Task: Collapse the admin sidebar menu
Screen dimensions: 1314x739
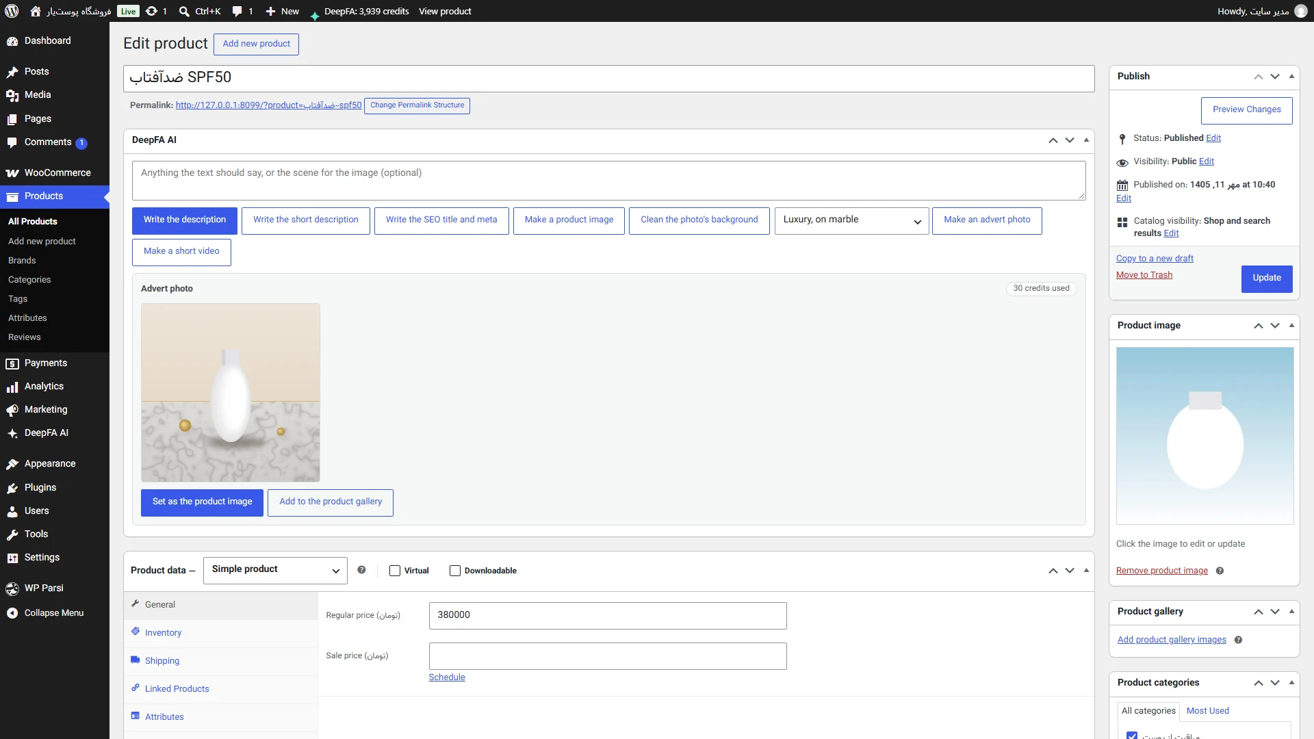Action: point(55,613)
